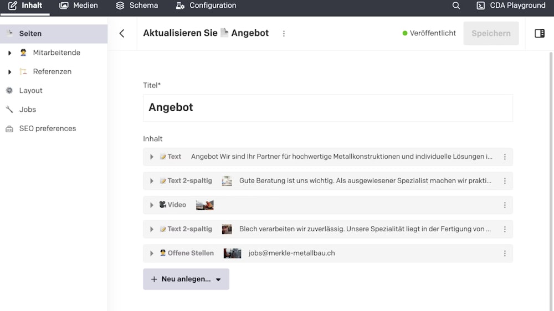Click the search magnifier icon
The height and width of the screenshot is (311, 554).
pos(456,6)
